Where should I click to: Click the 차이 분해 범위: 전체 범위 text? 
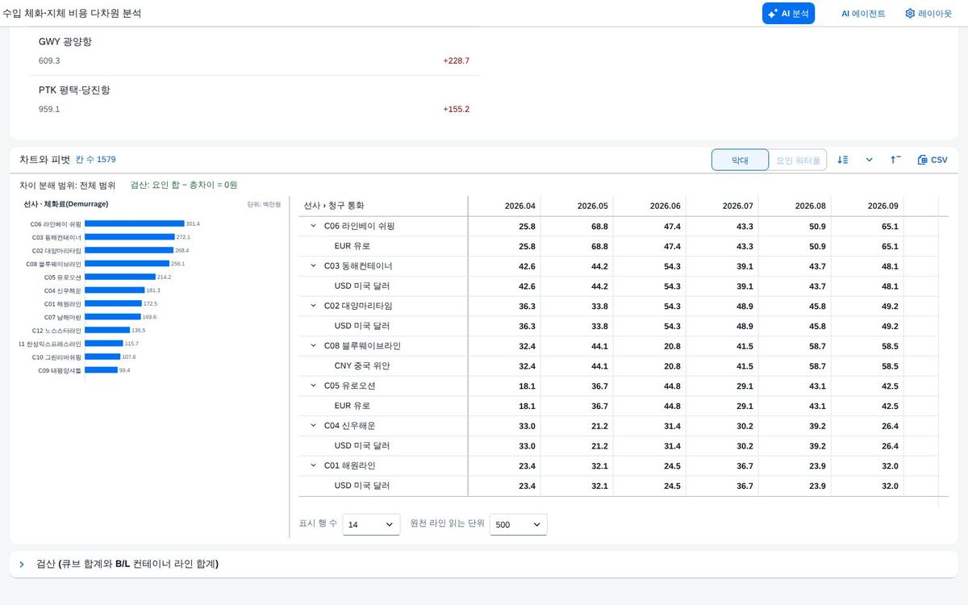(x=68, y=185)
